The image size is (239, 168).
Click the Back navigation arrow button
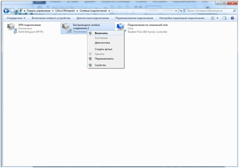tap(6, 11)
